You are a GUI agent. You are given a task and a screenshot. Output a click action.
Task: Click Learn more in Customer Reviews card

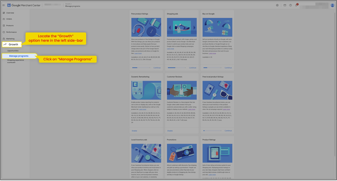(191, 109)
